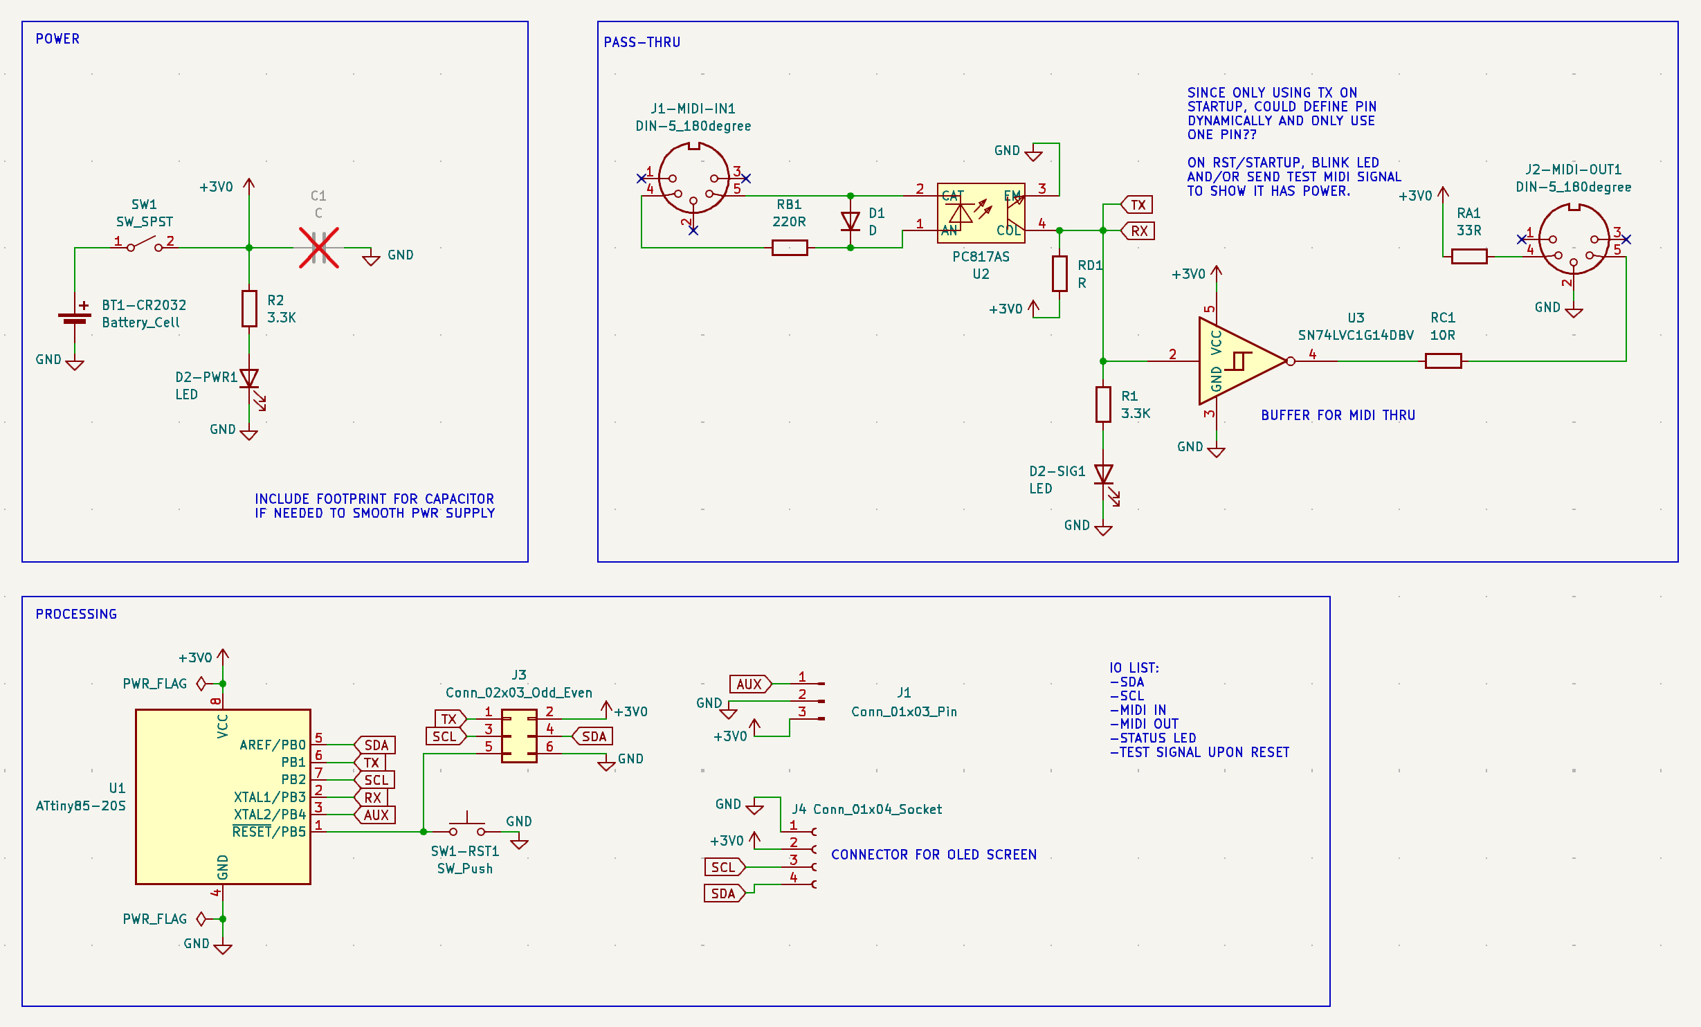Select the SCL label on ATtiny PB2 pin

coord(375,780)
